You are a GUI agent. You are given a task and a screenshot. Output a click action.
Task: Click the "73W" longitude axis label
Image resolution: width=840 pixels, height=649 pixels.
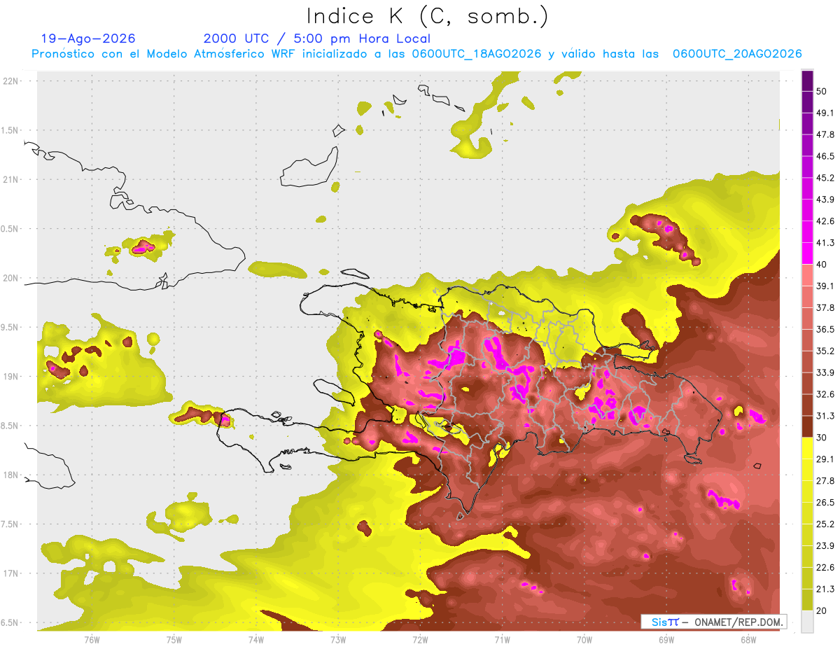pos(338,639)
